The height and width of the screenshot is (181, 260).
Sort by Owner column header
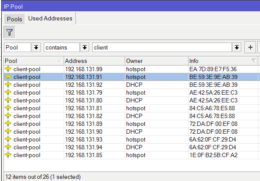click(156, 61)
